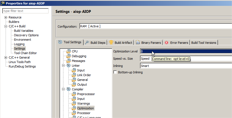The height and width of the screenshot is (118, 232).
Task: Open the Optimization Level dropdown
Action: click(186, 51)
